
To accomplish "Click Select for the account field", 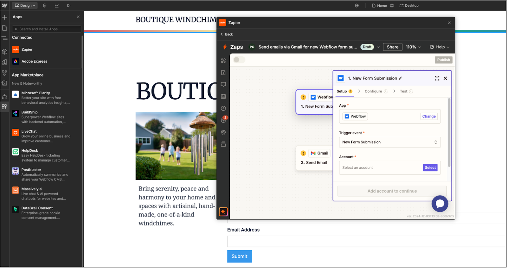I will click(x=430, y=168).
